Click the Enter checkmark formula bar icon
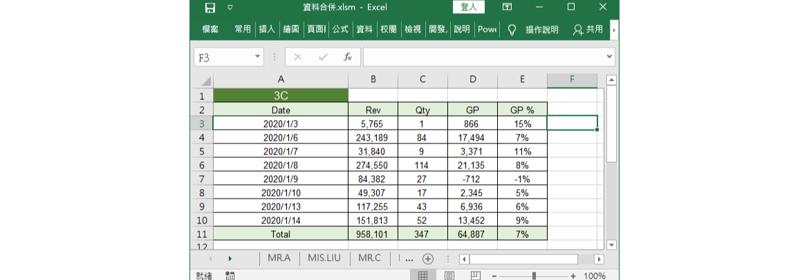Image resolution: width=809 pixels, height=280 pixels. [x=323, y=57]
